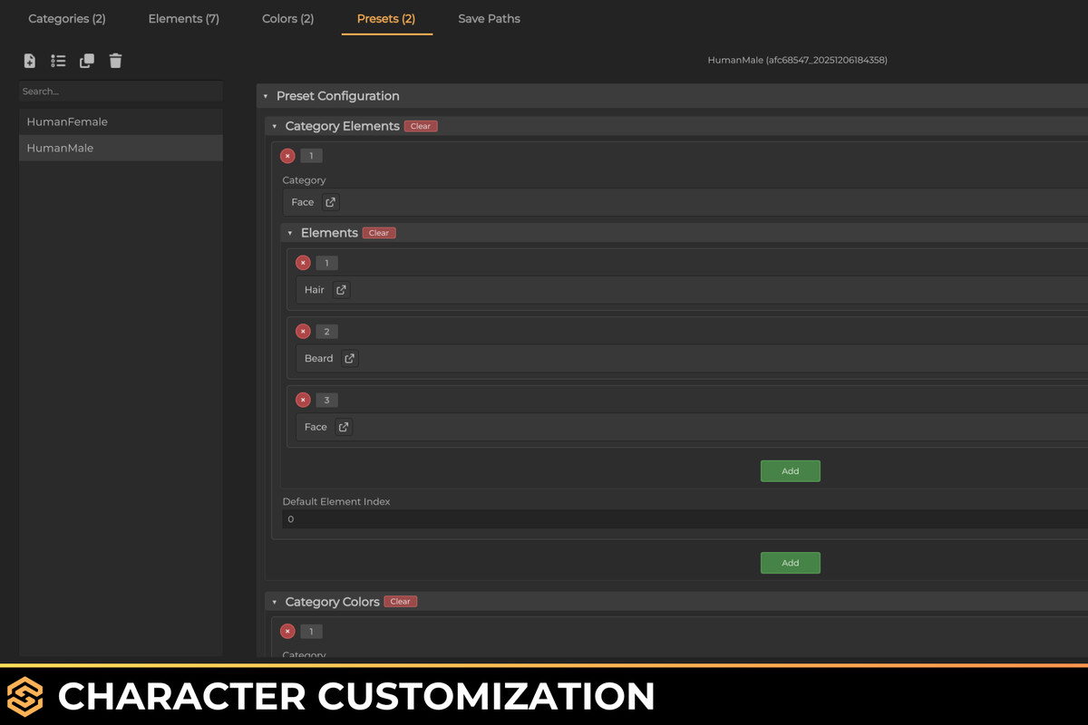Clear all Category Elements
Viewport: 1088px width, 725px height.
[421, 126]
